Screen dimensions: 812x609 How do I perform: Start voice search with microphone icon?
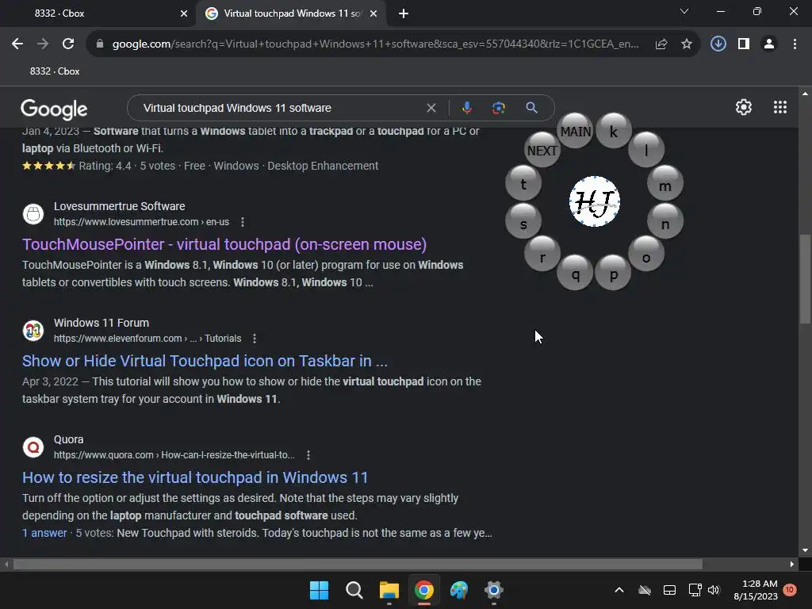(x=466, y=108)
